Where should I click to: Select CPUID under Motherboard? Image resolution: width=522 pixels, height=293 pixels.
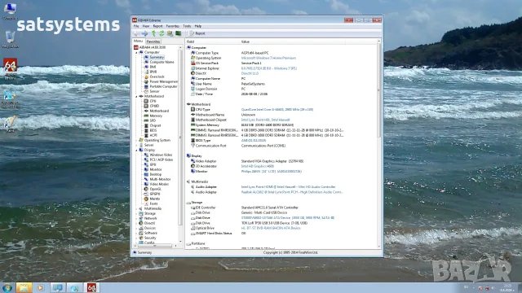pos(154,106)
